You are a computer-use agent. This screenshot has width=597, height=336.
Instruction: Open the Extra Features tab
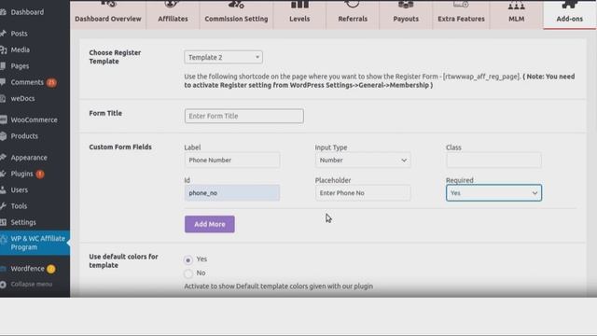point(461,15)
